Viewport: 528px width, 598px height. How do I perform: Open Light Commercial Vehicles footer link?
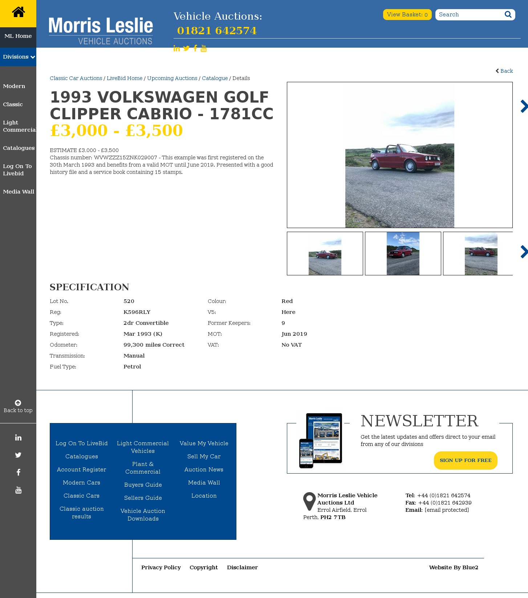[143, 447]
